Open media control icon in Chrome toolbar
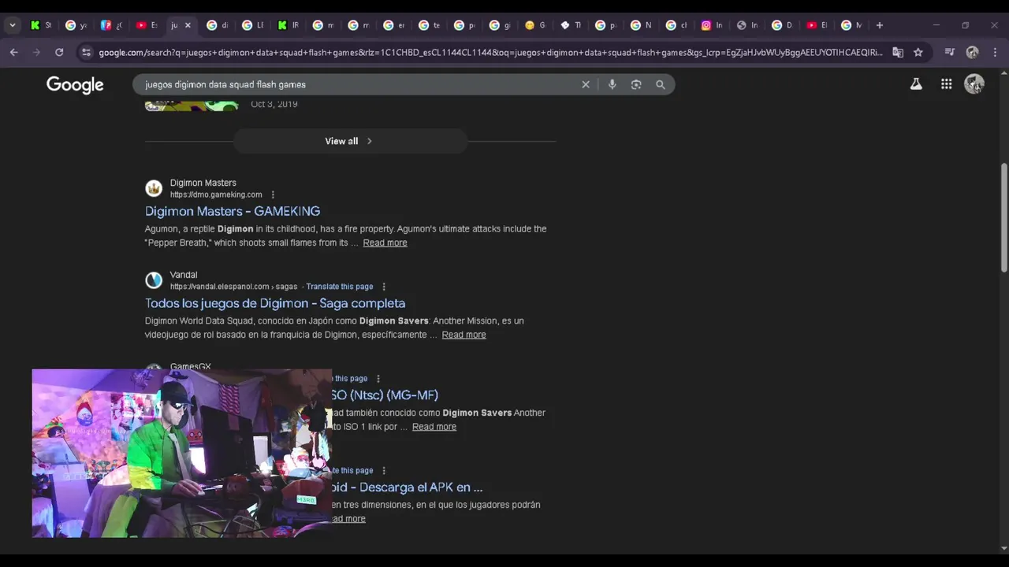This screenshot has width=1009, height=567. pos(949,53)
